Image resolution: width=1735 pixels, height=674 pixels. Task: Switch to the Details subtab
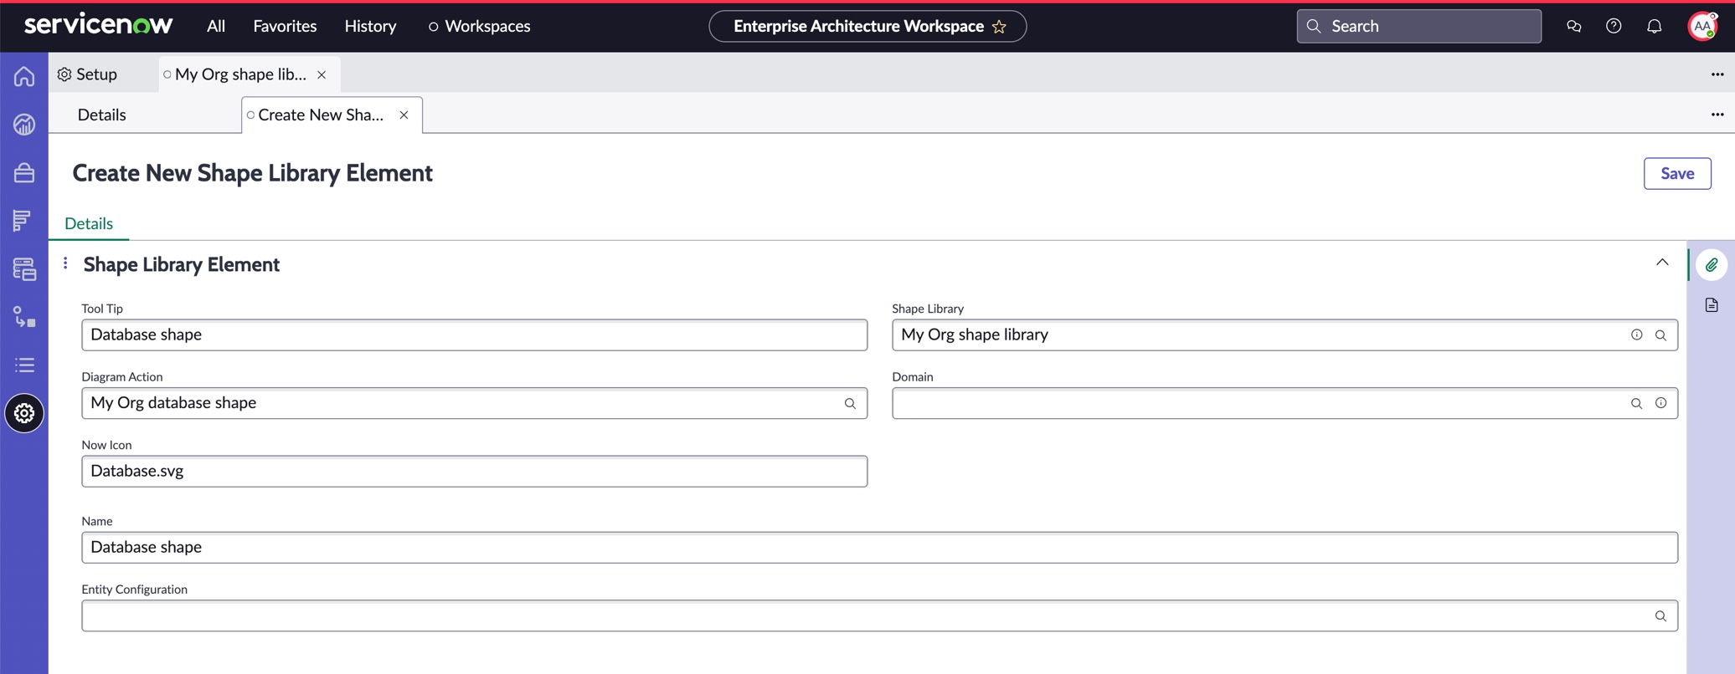[x=102, y=115]
